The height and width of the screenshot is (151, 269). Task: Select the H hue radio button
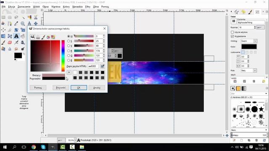[x=69, y=36]
